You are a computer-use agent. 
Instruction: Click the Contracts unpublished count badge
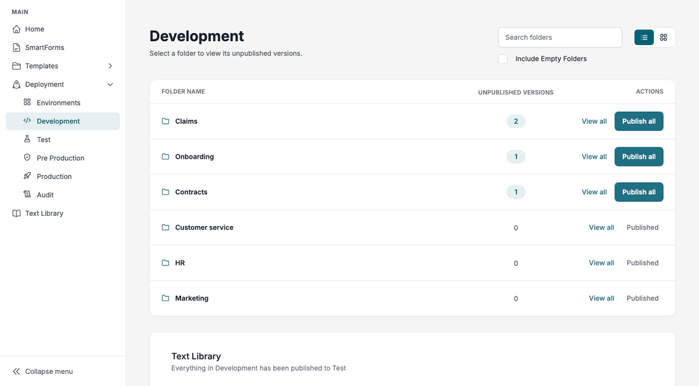click(x=516, y=192)
